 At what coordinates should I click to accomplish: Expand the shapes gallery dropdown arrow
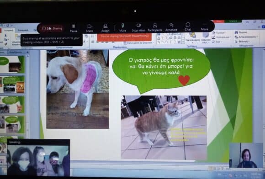(x=183, y=42)
